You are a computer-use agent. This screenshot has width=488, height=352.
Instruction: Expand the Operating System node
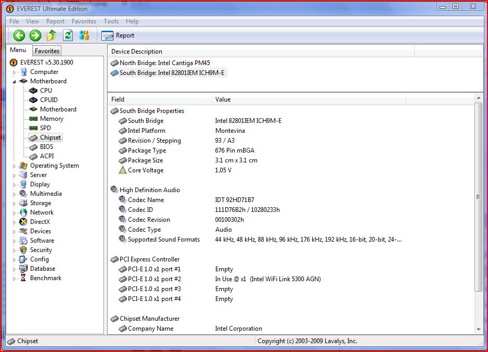[x=15, y=166]
